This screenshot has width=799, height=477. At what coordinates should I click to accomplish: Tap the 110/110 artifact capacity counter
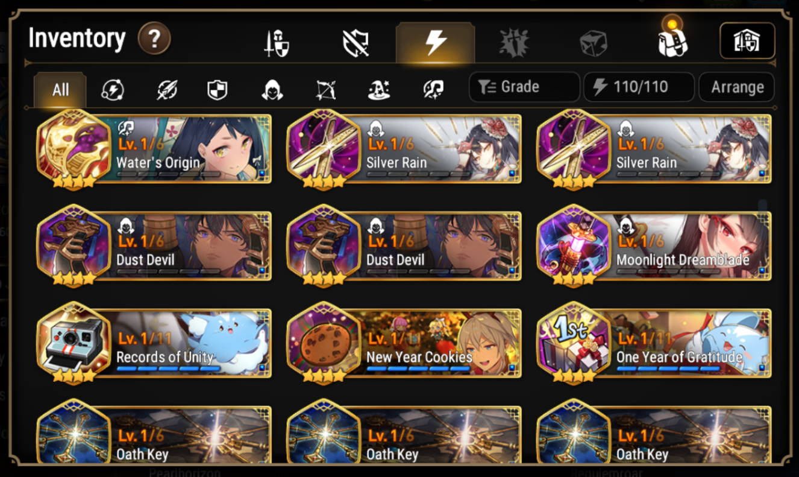tap(639, 87)
